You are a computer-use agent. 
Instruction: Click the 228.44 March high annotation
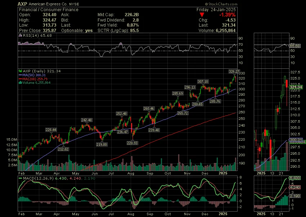coord(51,130)
